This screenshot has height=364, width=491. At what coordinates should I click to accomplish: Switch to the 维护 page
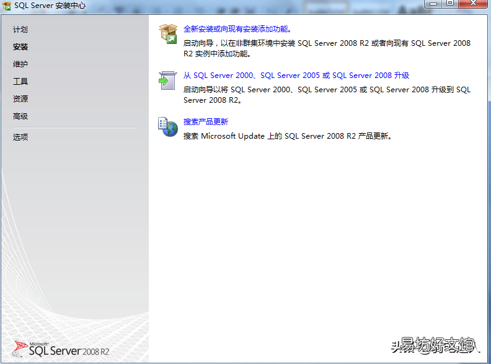(20, 64)
